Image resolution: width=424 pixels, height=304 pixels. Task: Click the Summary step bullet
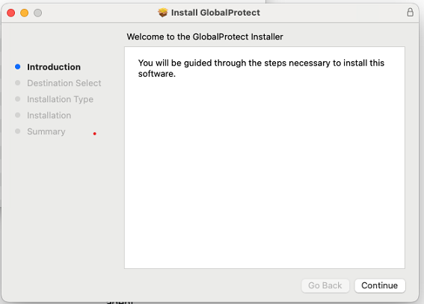[18, 131]
